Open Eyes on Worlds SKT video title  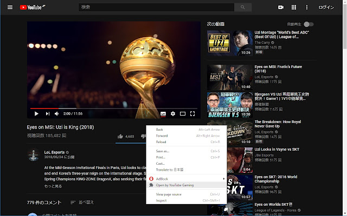coord(273,204)
